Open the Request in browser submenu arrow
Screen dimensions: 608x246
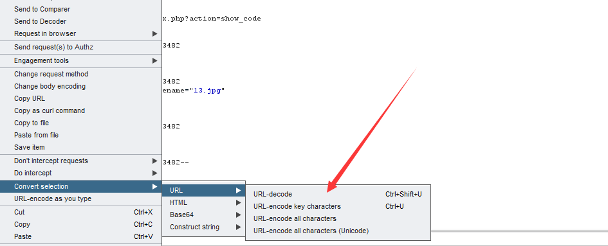154,33
